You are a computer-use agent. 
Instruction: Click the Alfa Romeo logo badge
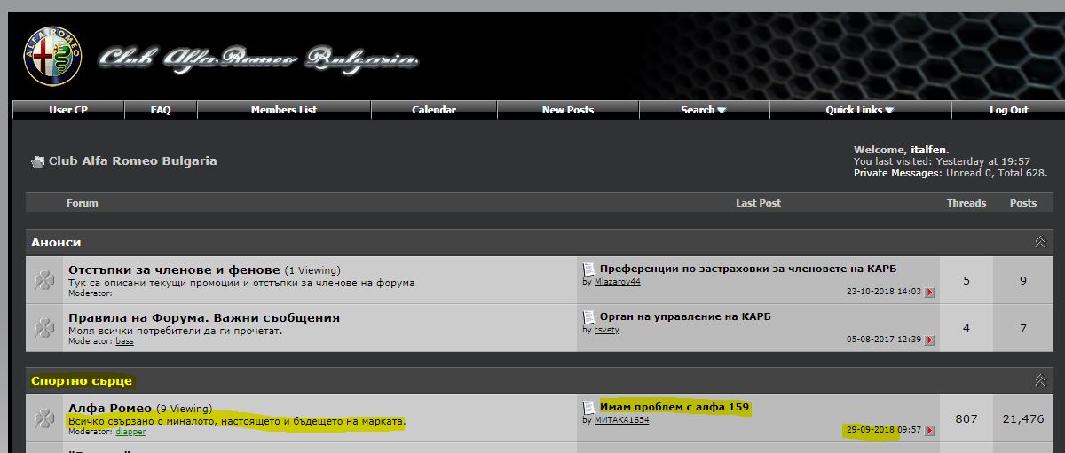click(x=52, y=57)
